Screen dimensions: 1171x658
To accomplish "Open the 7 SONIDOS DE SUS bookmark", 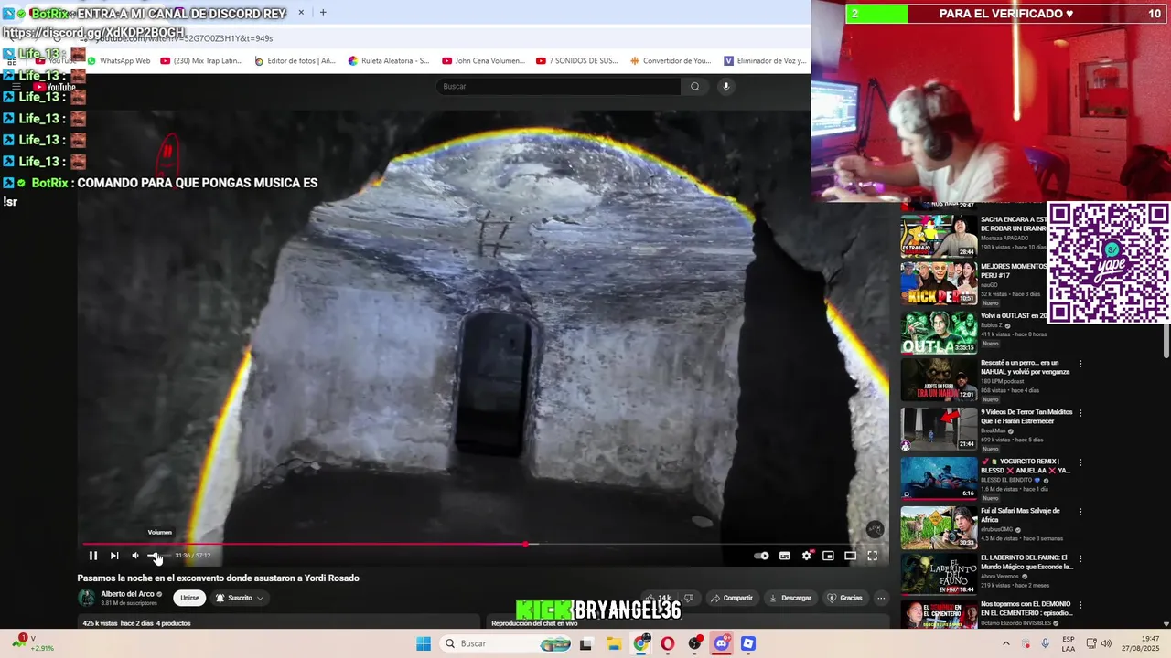I will [x=577, y=61].
